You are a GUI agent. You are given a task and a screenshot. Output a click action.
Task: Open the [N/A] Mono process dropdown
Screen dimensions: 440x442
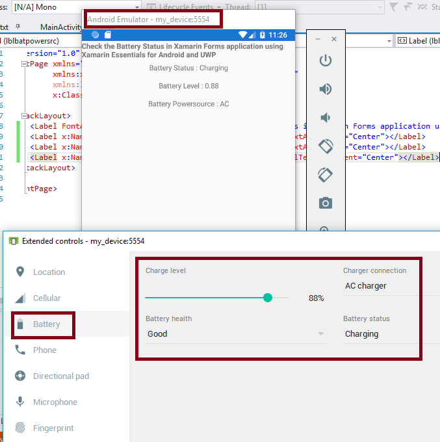pos(76,7)
